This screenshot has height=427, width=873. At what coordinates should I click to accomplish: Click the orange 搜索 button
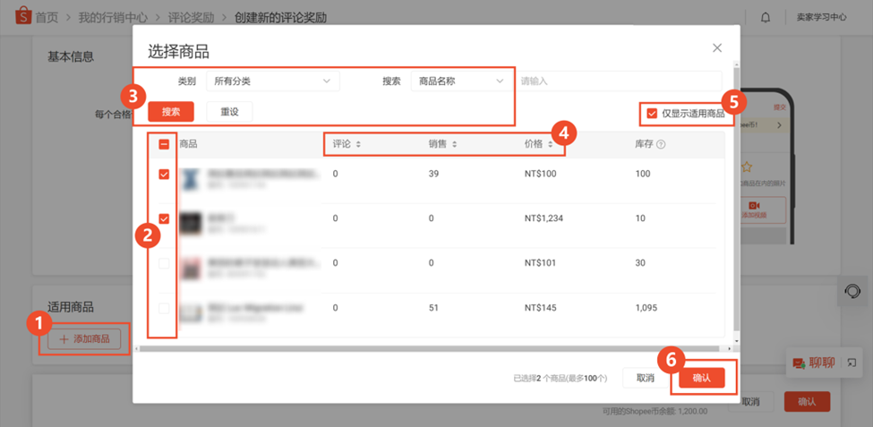(x=170, y=112)
